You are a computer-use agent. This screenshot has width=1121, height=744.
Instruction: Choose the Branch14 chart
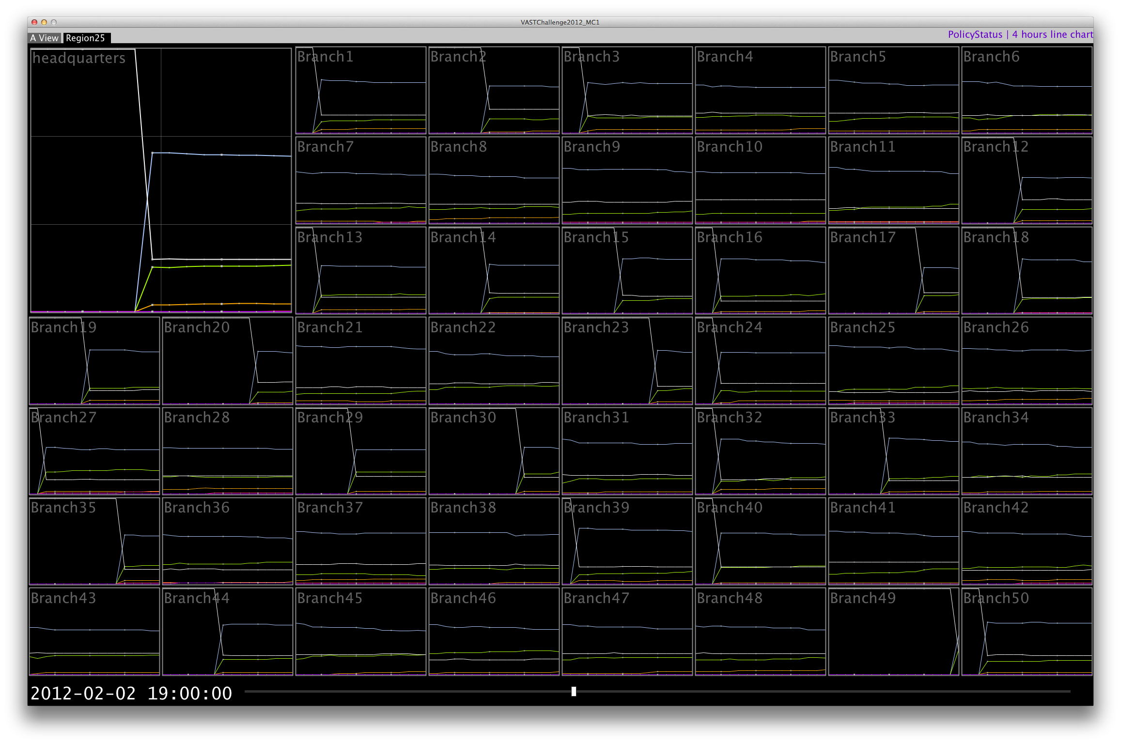494,271
